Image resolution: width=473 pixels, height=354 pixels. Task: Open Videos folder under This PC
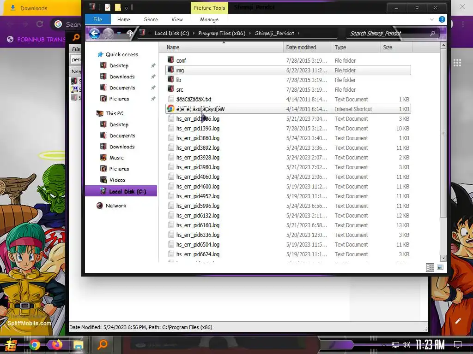(117, 180)
